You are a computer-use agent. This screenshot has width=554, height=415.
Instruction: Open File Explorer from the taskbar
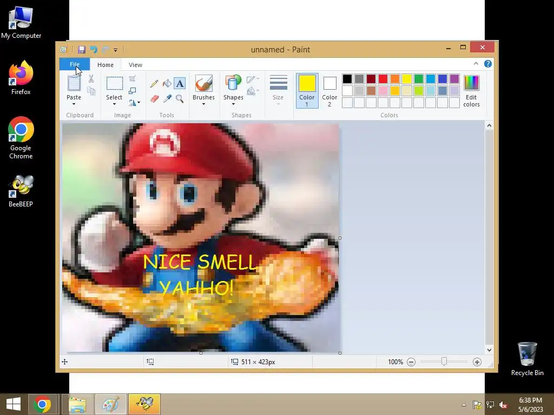click(77, 404)
